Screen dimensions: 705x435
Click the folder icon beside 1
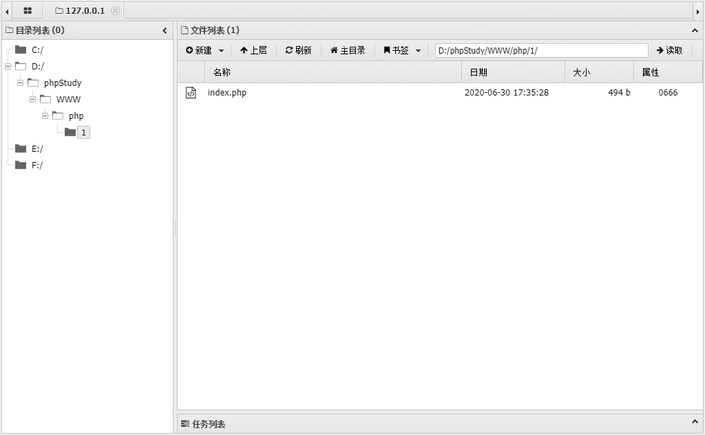[x=70, y=132]
